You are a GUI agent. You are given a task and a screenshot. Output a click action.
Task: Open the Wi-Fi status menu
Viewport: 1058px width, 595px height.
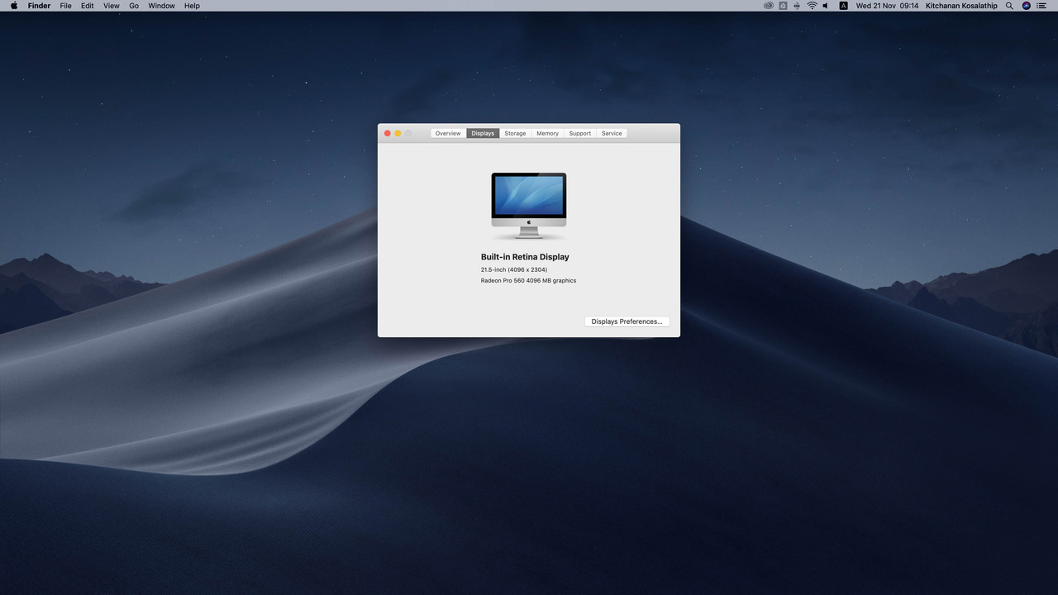click(812, 6)
